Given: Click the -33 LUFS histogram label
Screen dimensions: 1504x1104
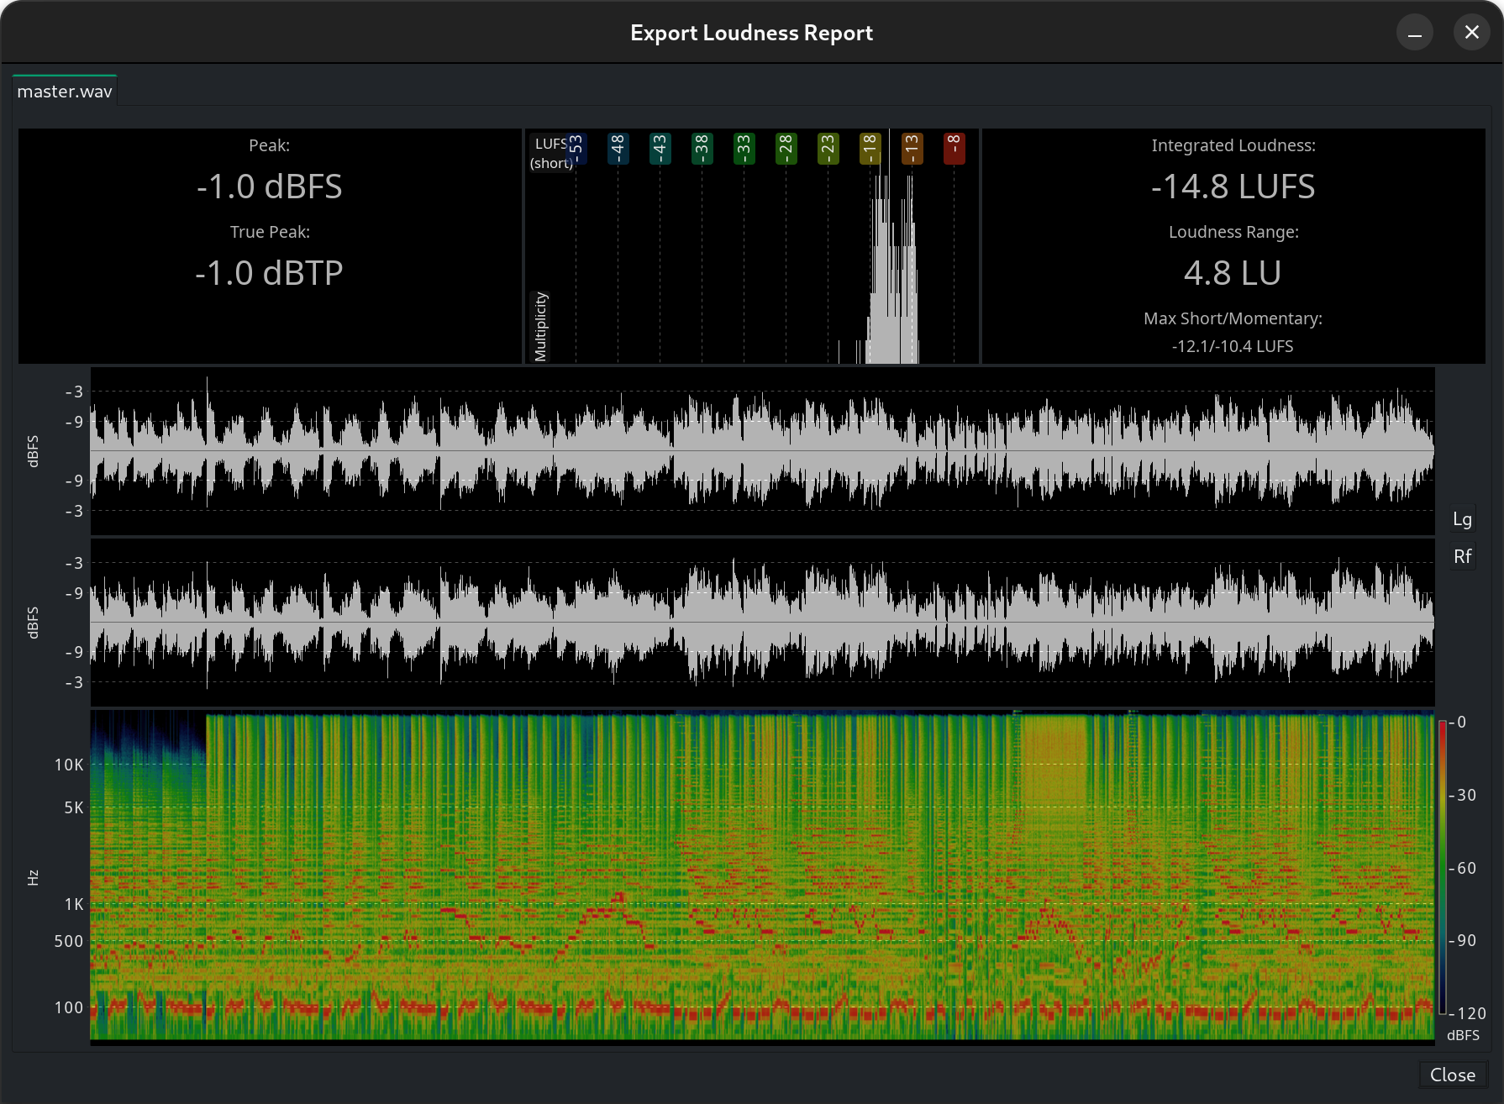Looking at the screenshot, I should [x=744, y=149].
